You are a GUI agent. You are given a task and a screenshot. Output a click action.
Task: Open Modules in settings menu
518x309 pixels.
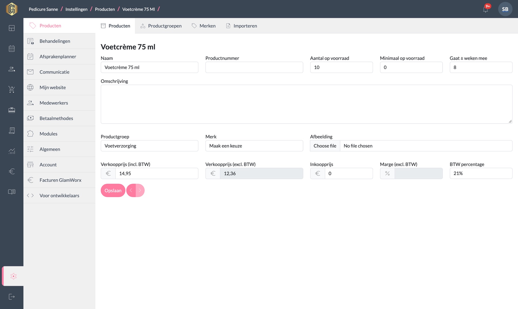pyautogui.click(x=59, y=134)
